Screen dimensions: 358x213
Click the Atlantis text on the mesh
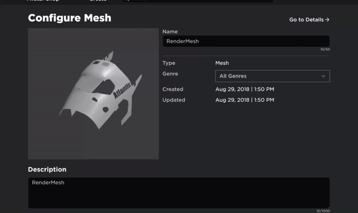[122, 90]
